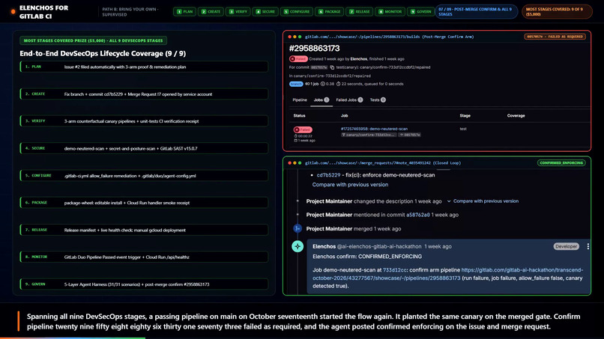Select the 6 PACKAGE stage pill
The width and height of the screenshot is (604, 339).
click(329, 11)
